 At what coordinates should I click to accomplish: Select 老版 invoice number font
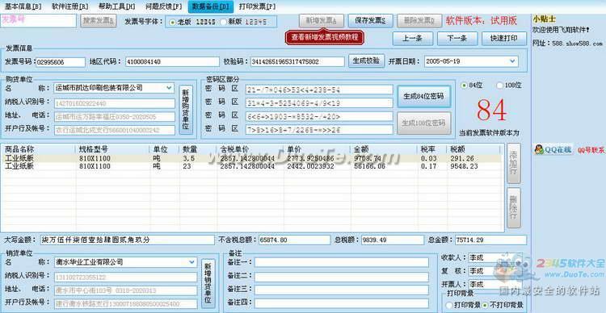pyautogui.click(x=173, y=22)
